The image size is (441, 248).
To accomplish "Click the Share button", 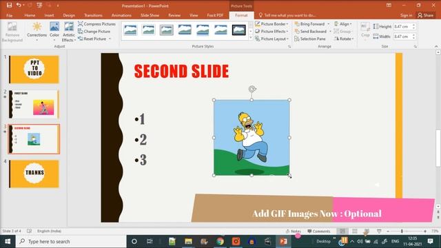I will [426, 15].
